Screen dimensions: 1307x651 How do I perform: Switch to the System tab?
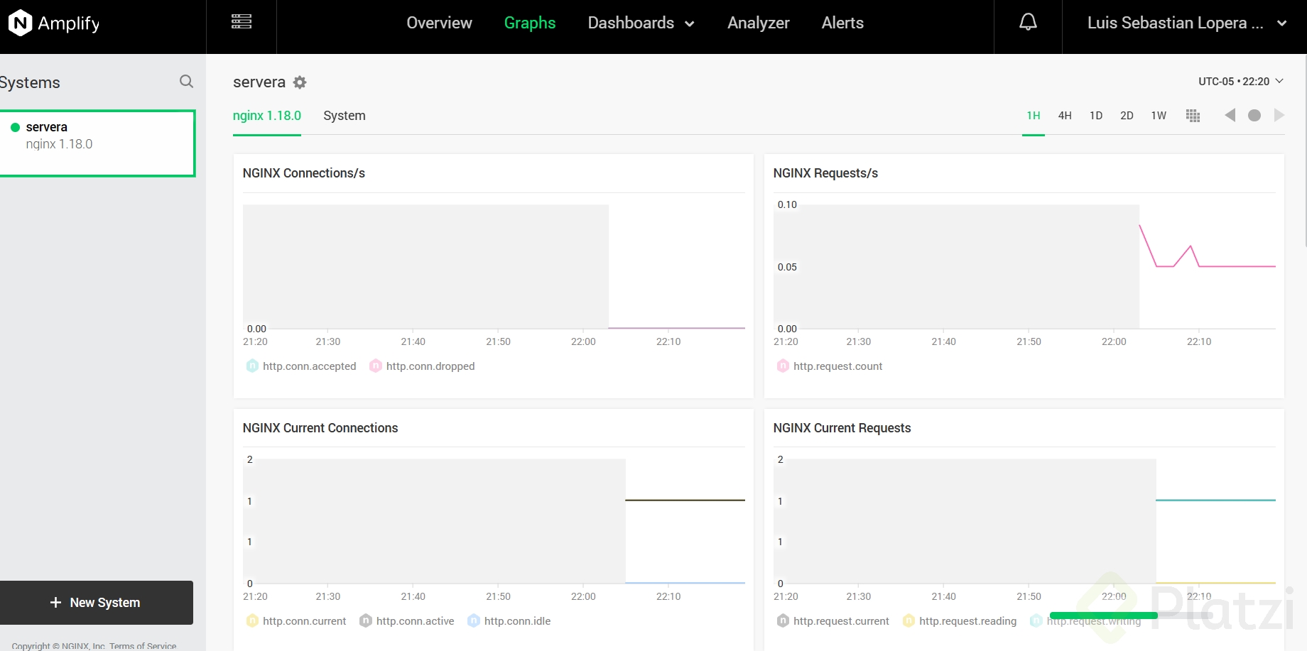point(345,116)
